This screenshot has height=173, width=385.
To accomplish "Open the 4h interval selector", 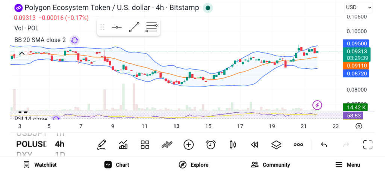I will click(59, 144).
